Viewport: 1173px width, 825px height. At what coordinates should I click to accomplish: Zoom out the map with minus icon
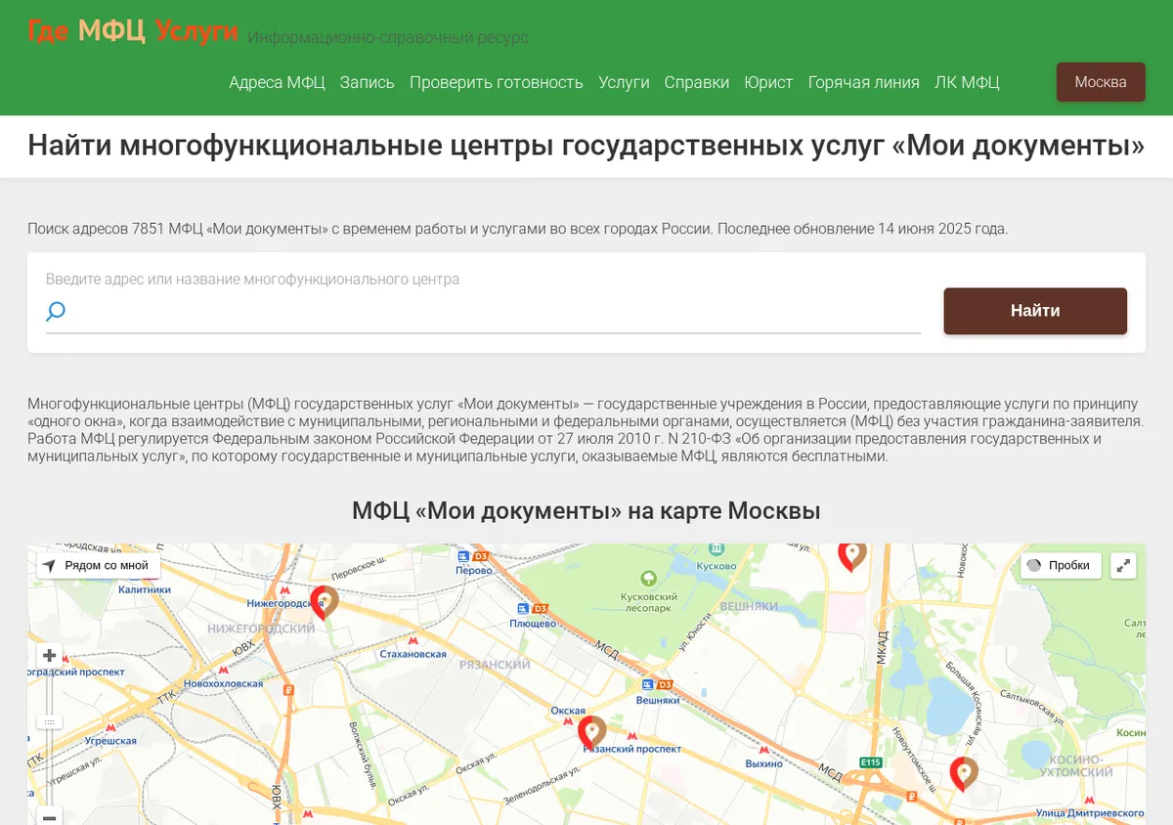coord(49,816)
